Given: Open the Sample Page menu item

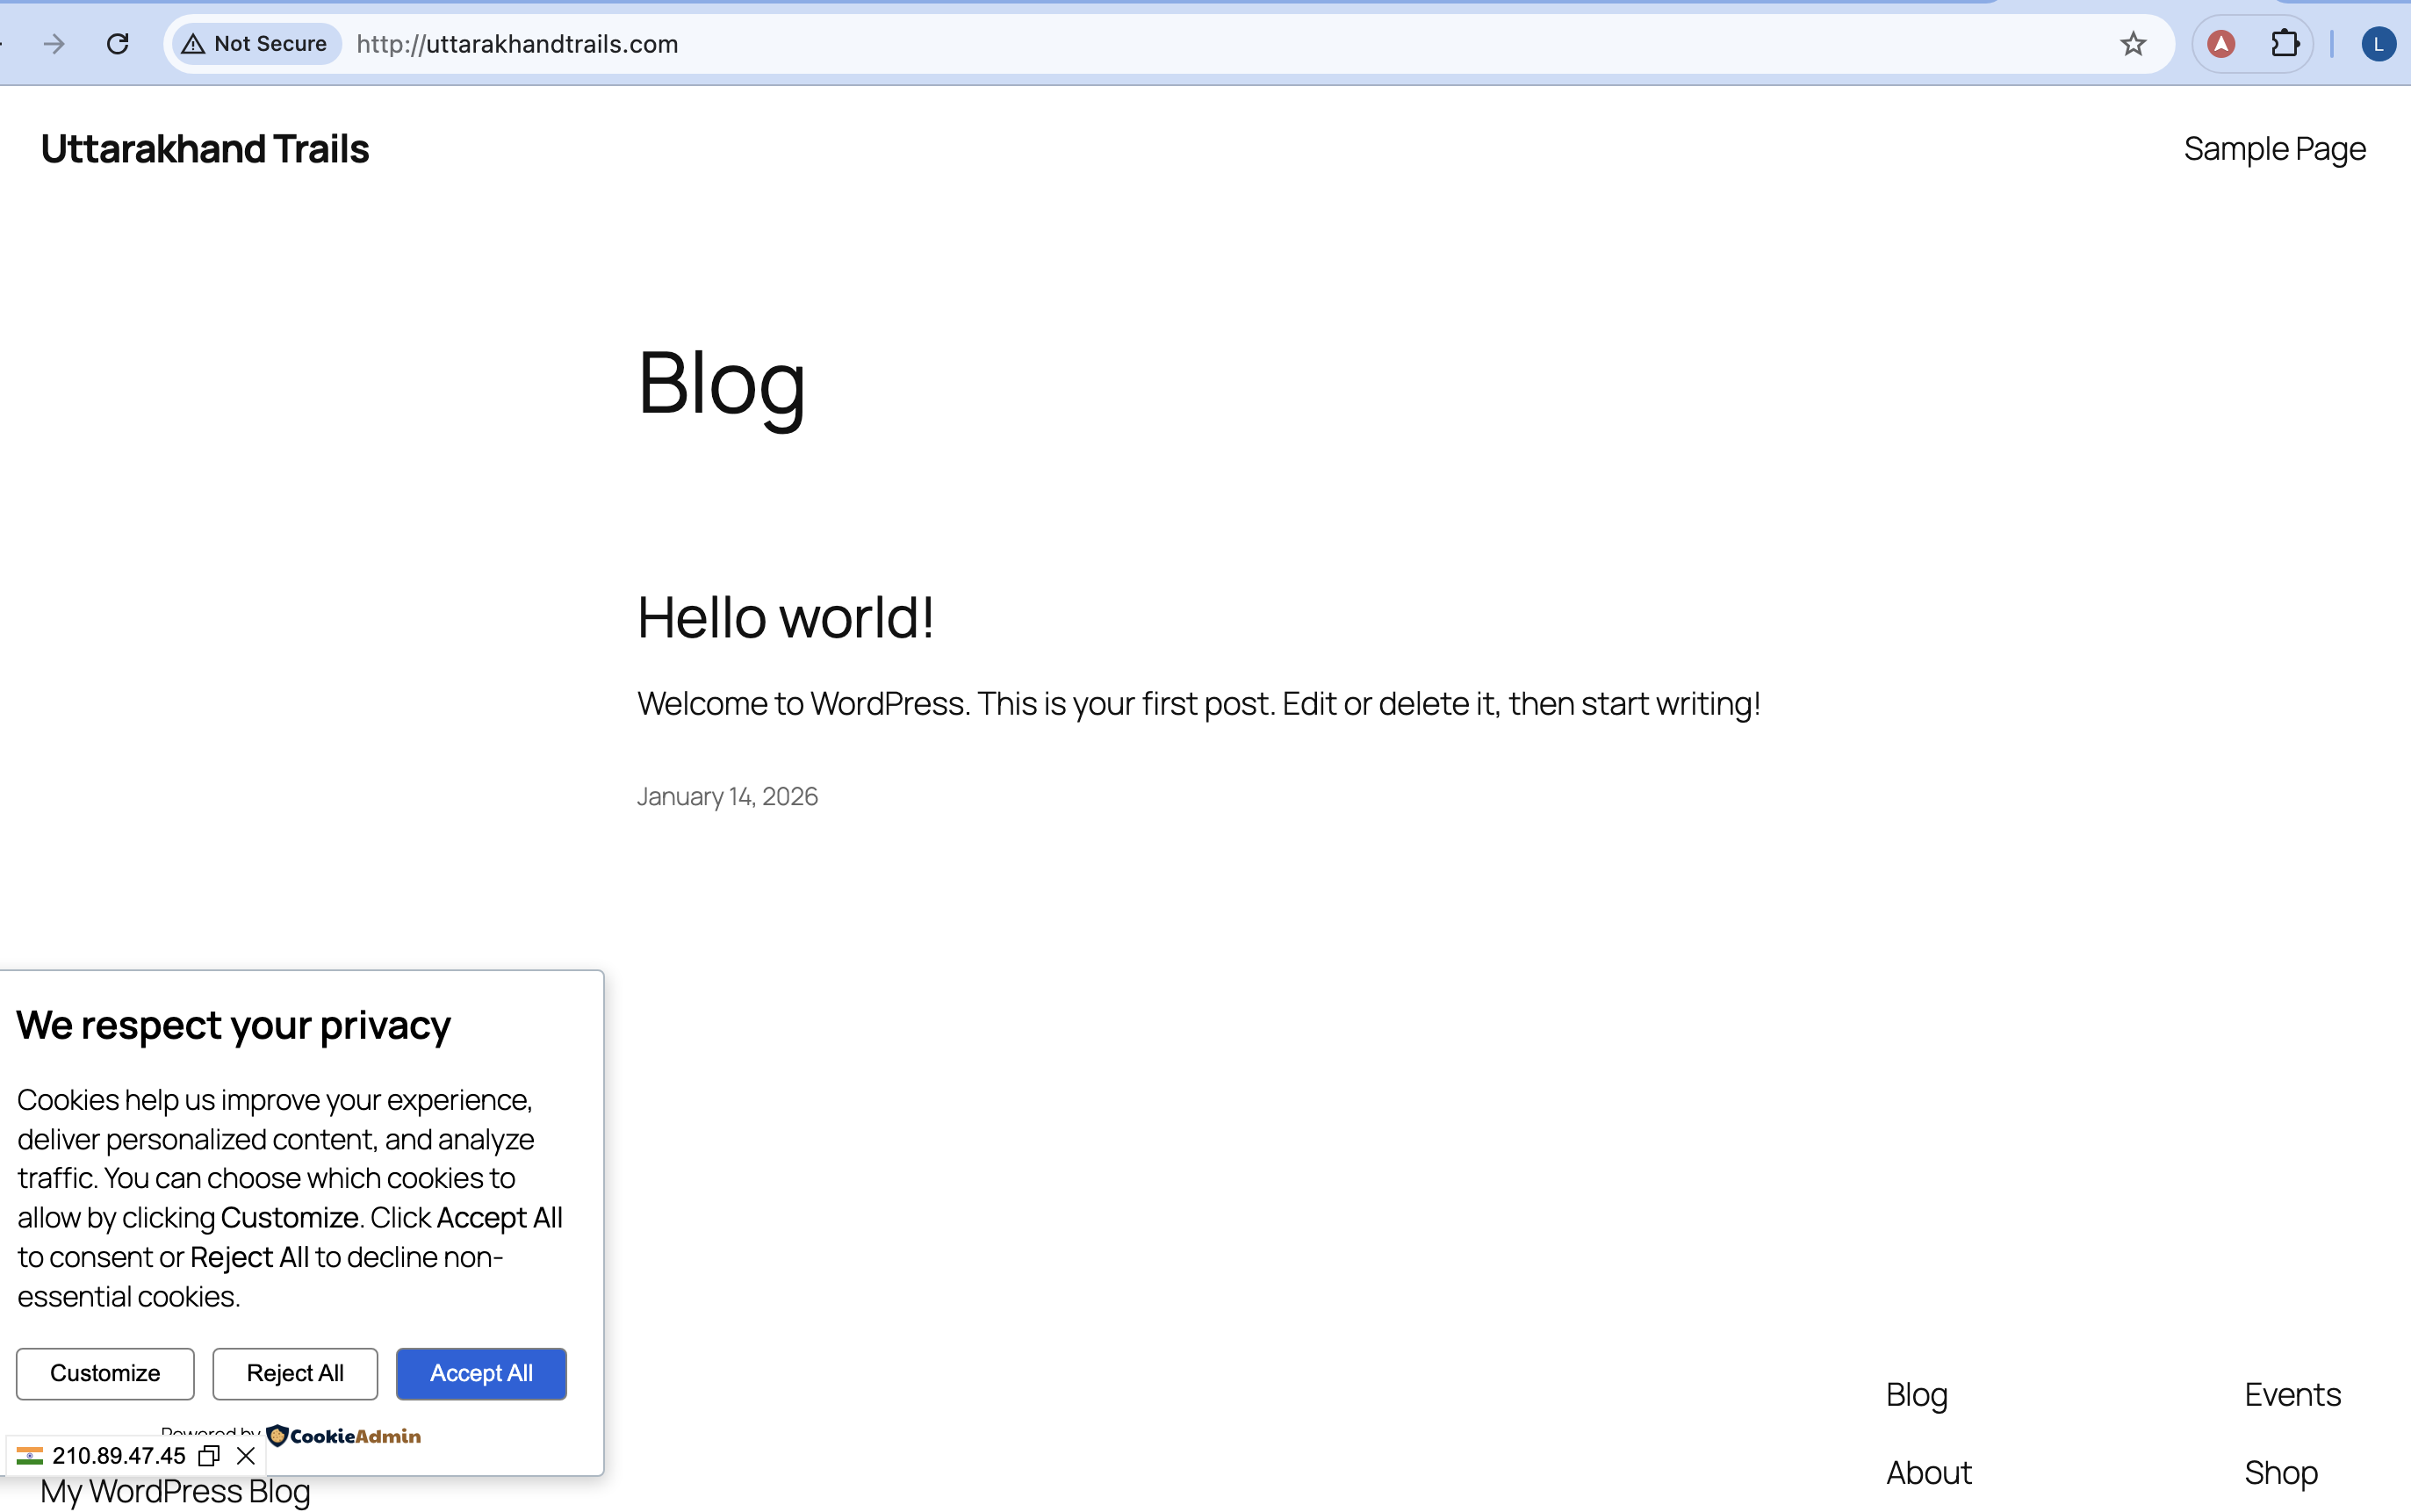Looking at the screenshot, I should coord(2274,149).
